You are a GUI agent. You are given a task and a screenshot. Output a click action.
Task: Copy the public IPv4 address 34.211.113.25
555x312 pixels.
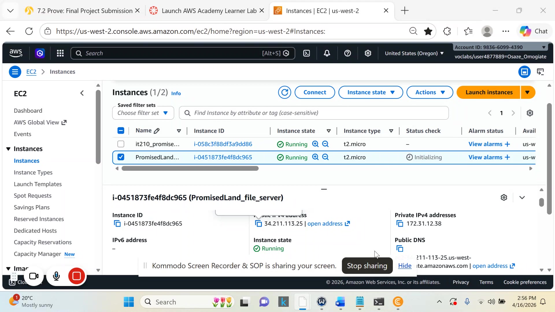[x=258, y=224]
